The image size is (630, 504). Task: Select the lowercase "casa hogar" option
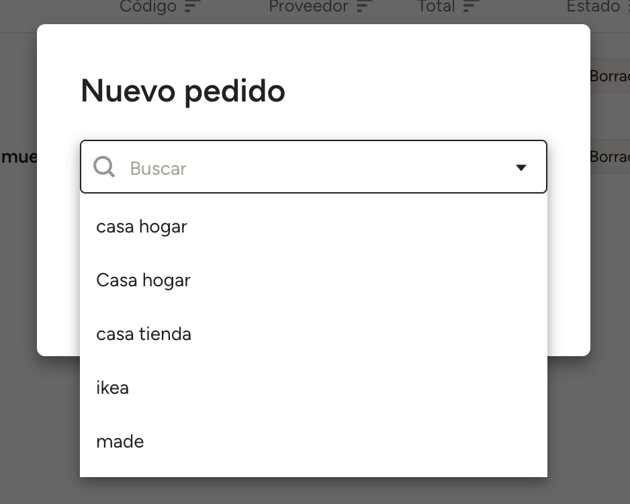(x=142, y=226)
